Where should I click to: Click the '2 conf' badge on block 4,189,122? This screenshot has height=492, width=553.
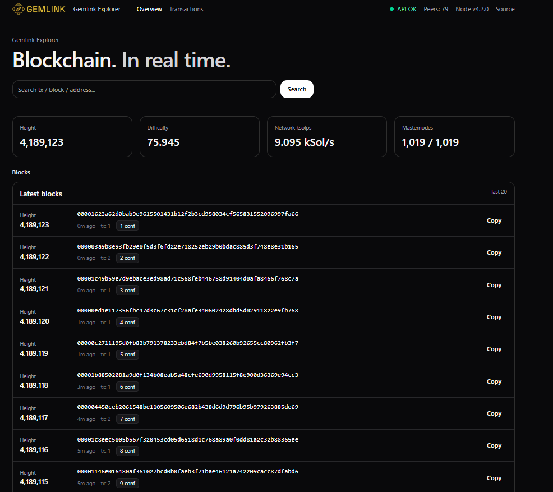(127, 258)
